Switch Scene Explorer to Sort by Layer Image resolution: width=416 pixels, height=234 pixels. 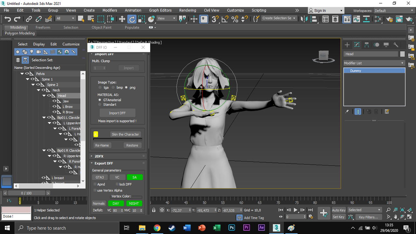pyautogui.click(x=18, y=60)
